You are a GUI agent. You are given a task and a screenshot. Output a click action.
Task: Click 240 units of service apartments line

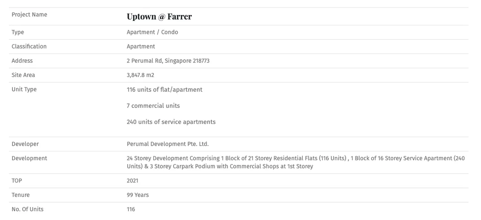(x=171, y=122)
